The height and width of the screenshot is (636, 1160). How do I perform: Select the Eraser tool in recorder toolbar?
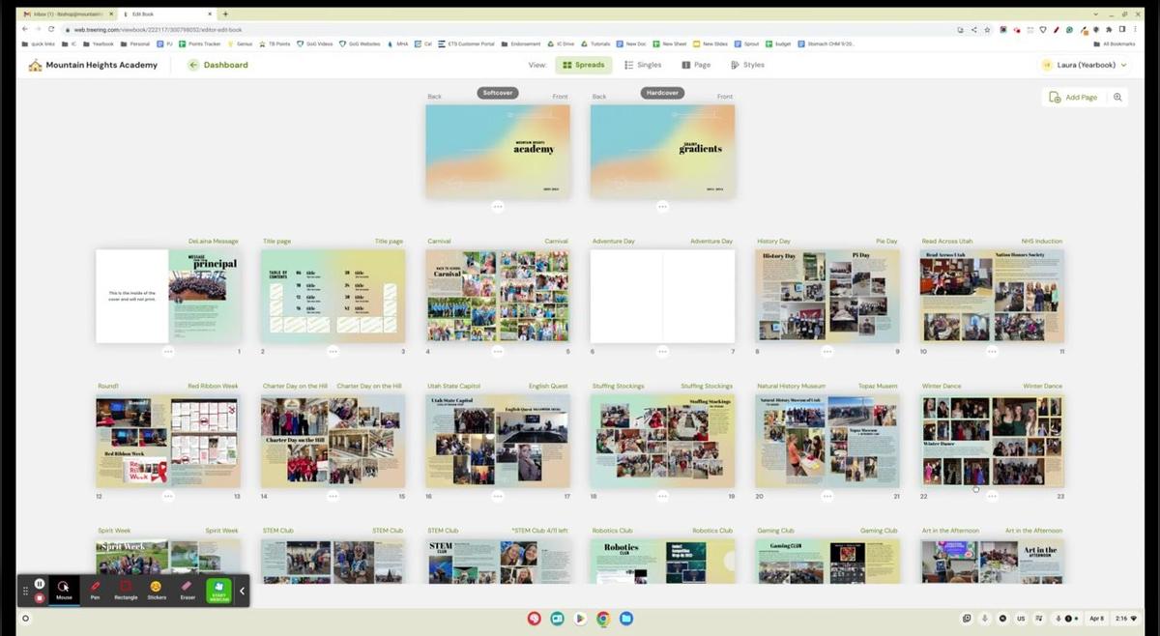point(188,590)
